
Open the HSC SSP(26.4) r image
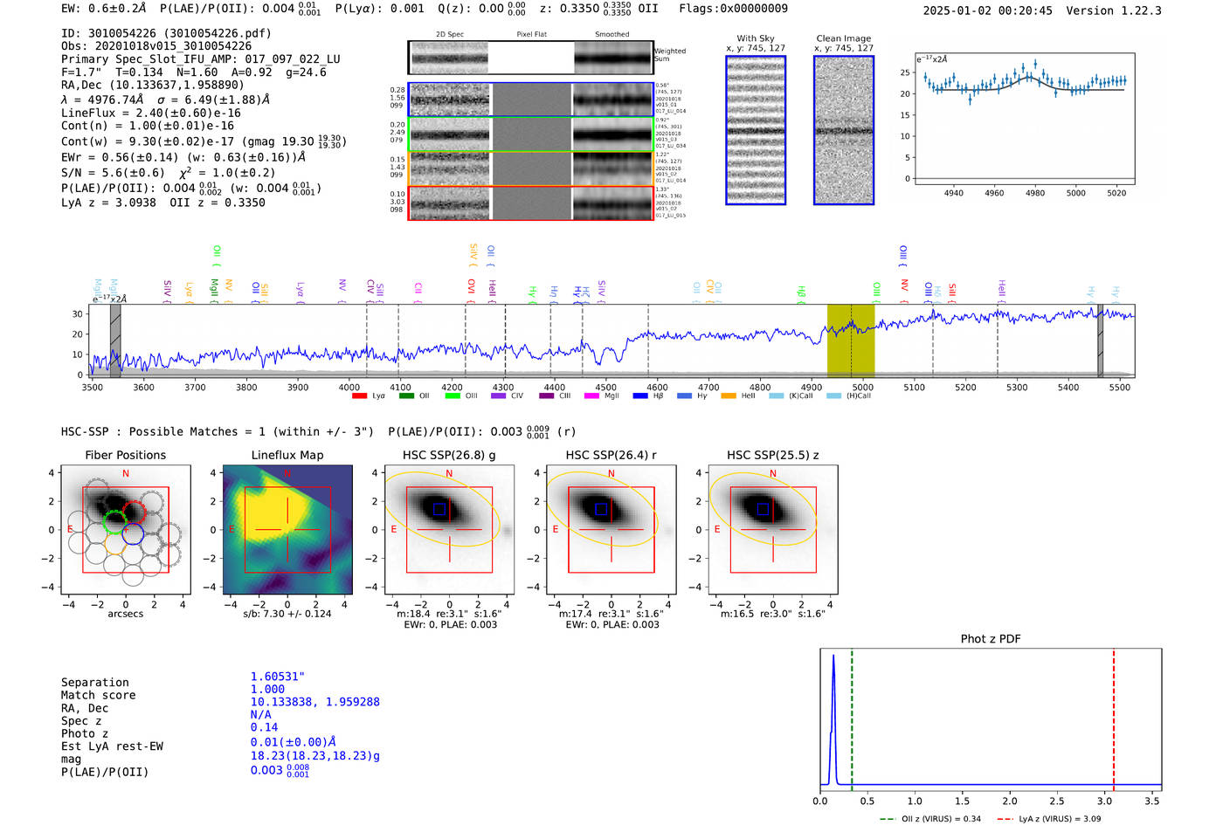(611, 530)
